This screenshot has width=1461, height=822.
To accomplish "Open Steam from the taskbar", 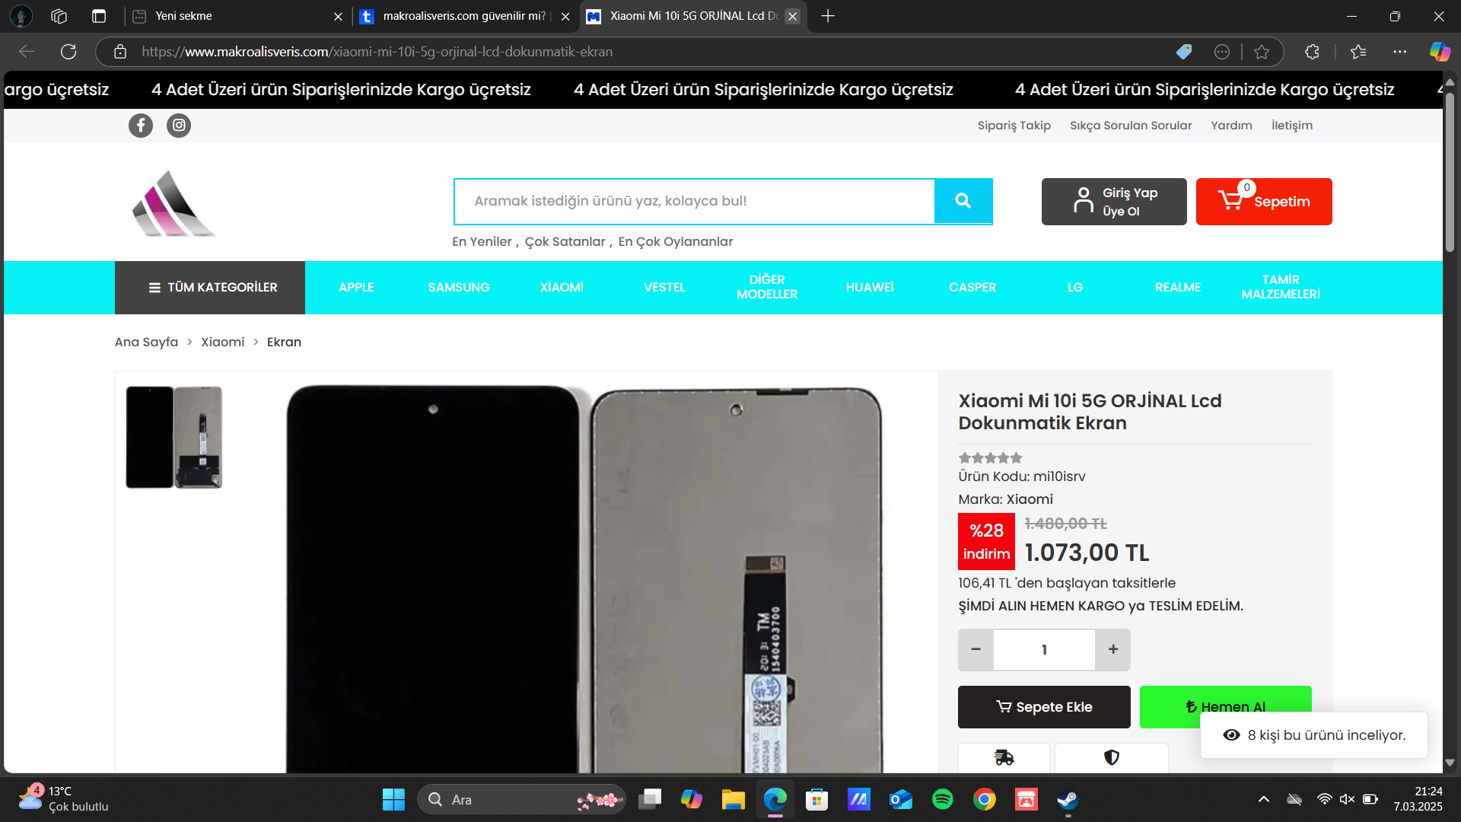I will (x=1068, y=799).
